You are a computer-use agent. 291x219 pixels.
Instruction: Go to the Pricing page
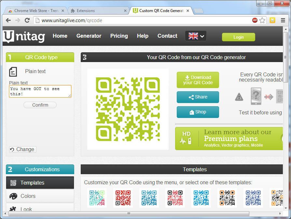[119, 36]
